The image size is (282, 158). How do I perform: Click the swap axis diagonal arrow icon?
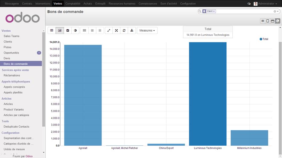[x=109, y=30]
